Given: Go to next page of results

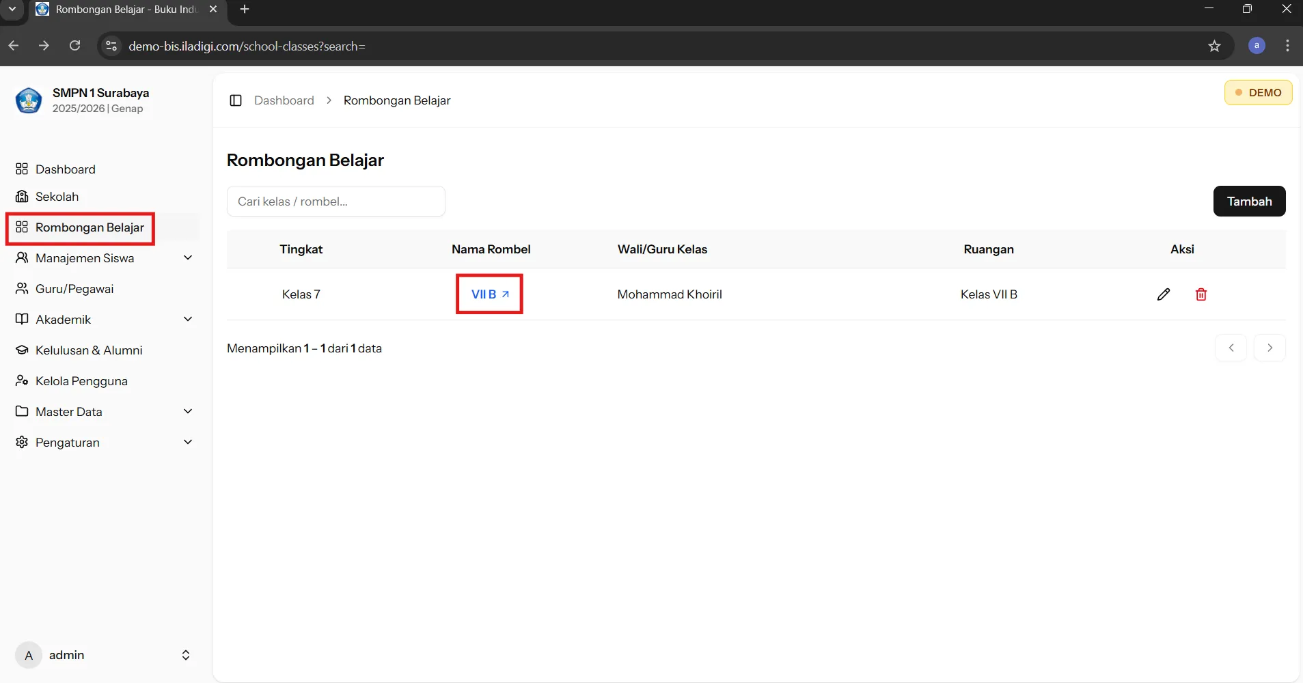Looking at the screenshot, I should 1270,348.
